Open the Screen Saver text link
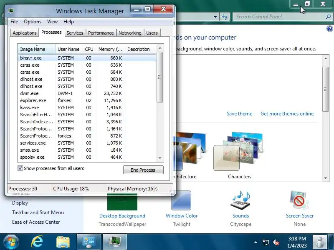The image size is (334, 250). click(300, 216)
